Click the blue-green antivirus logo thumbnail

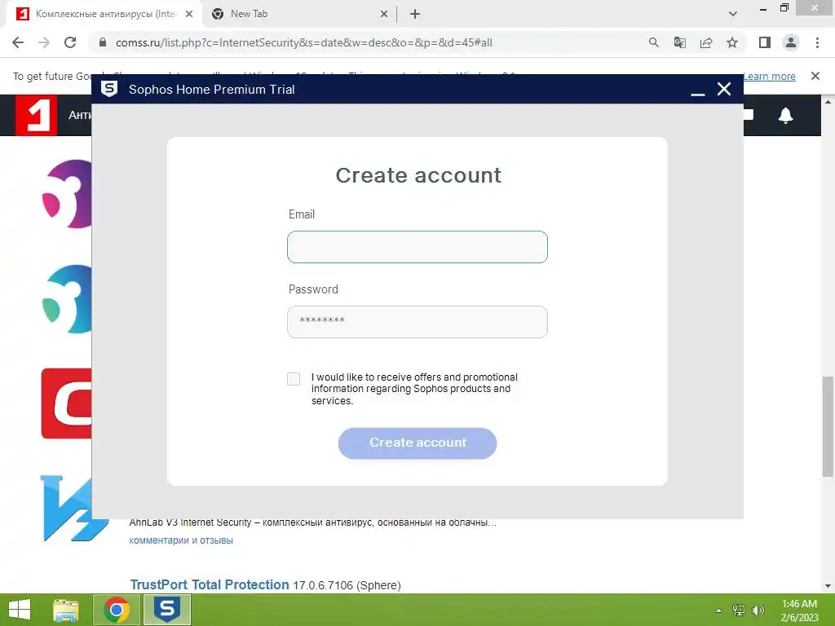pos(67,299)
